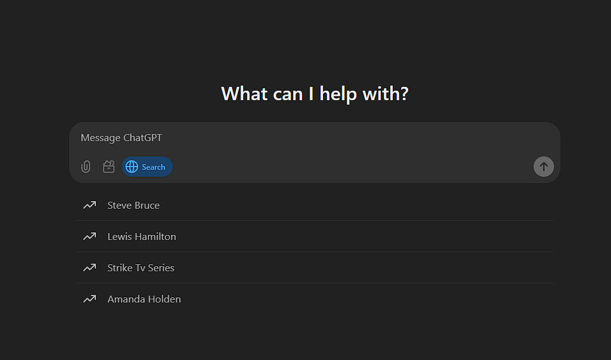Image resolution: width=611 pixels, height=360 pixels.
Task: Click the globe icon in Search pill
Action: 132,167
